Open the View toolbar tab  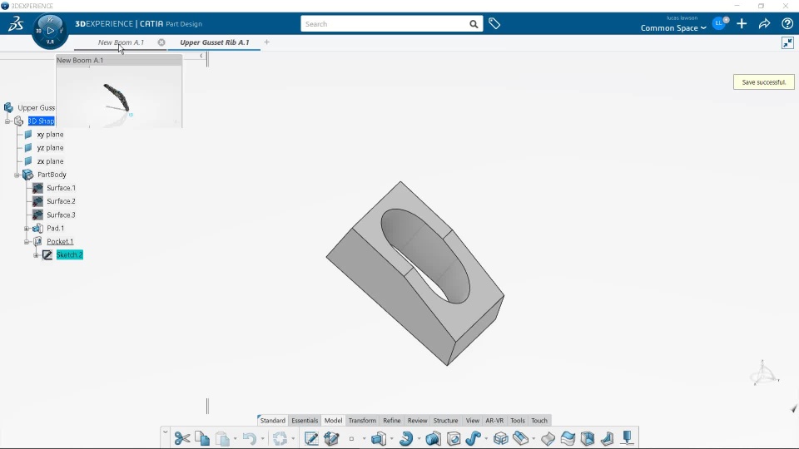(473, 421)
